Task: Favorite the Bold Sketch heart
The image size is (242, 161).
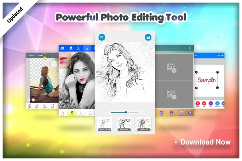Action: tap(128, 120)
